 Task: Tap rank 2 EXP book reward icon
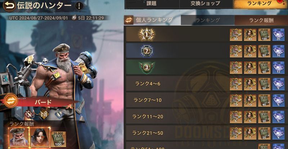pos(264,51)
